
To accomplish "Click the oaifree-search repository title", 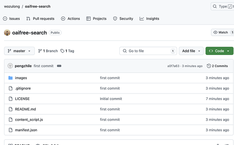I will tap(30, 33).
